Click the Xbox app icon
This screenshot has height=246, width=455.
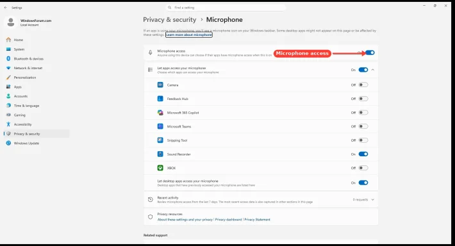(x=160, y=168)
